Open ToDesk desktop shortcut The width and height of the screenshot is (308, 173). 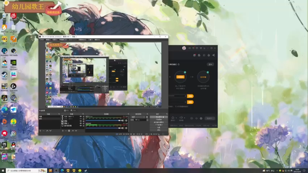coord(13,111)
